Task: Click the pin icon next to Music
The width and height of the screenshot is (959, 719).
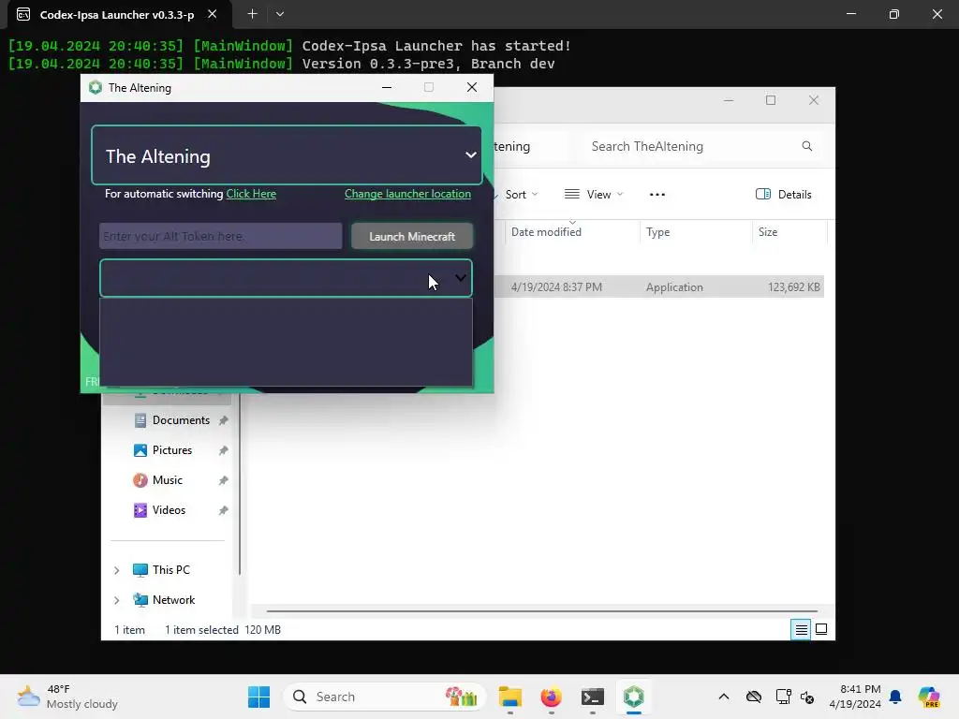Action: 223,480
